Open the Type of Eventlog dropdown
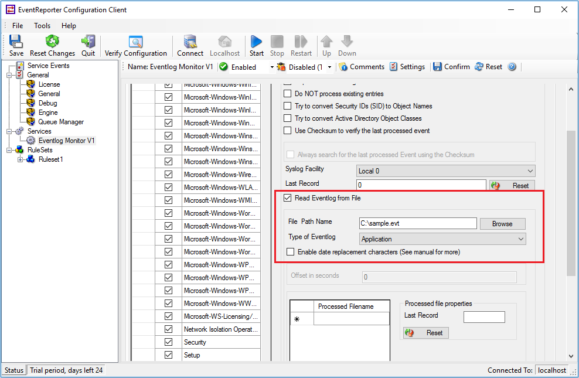This screenshot has height=378, width=579. 442,239
